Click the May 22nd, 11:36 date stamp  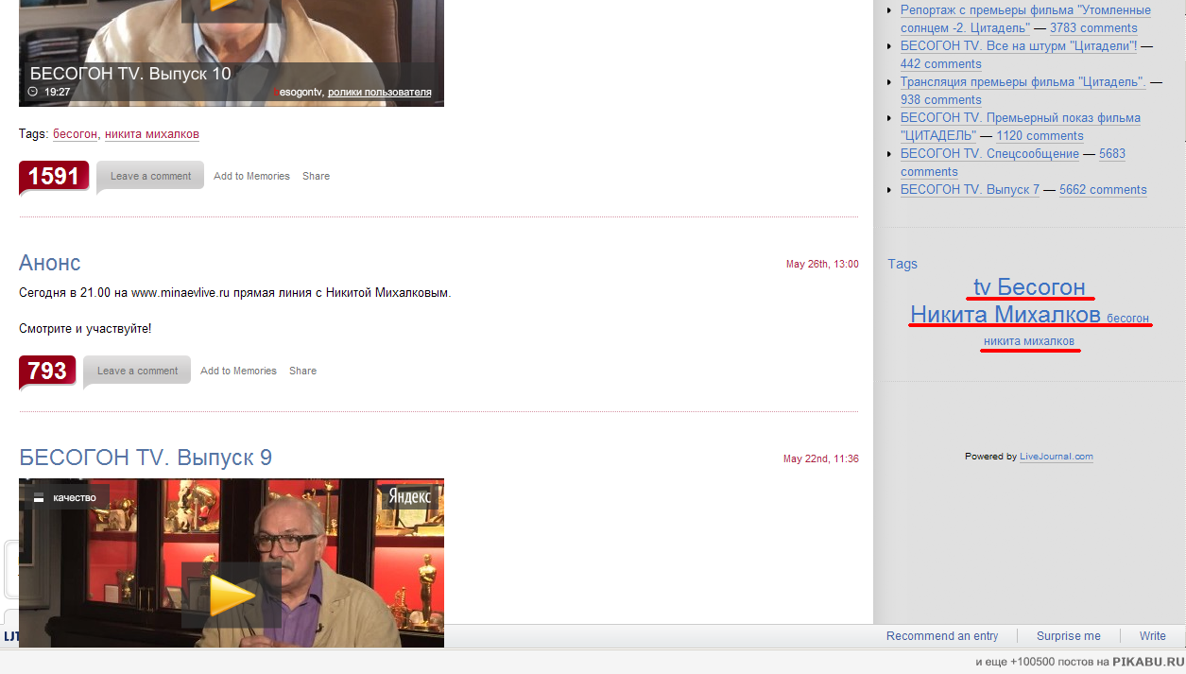[821, 458]
